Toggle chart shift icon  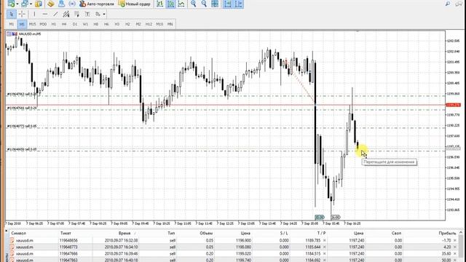[239, 4]
